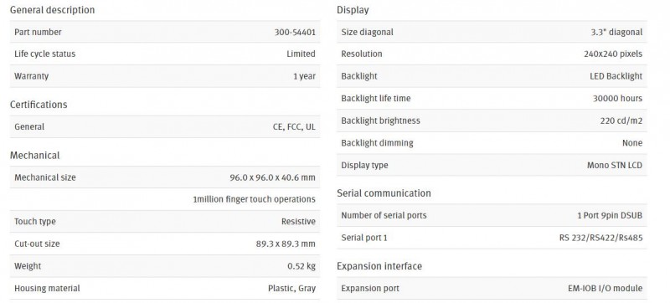
Task: Select the CE, FCC, UL certification value
Action: [x=294, y=126]
